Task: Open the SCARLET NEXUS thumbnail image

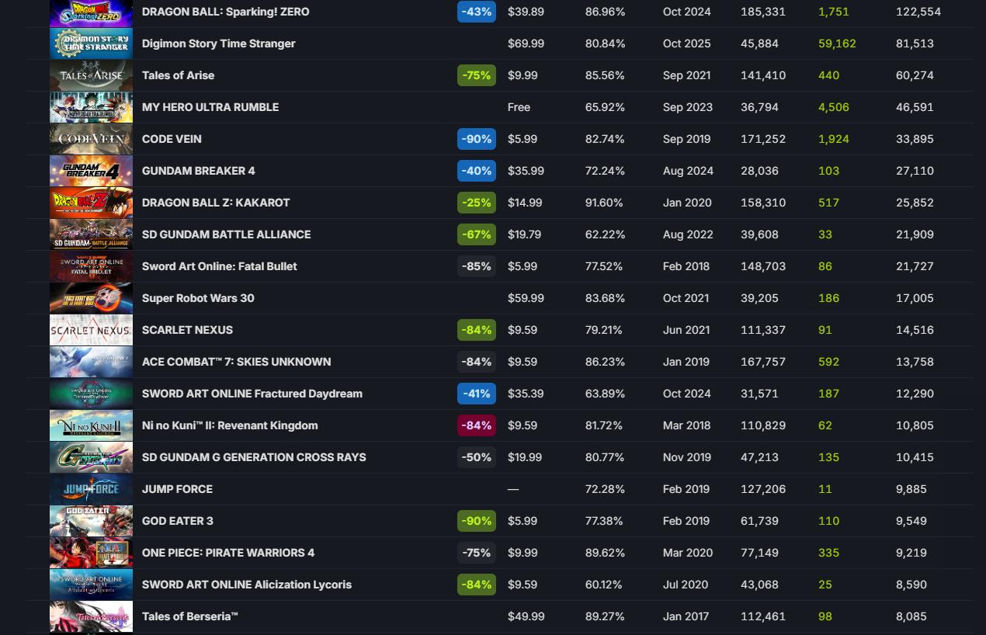Action: pyautogui.click(x=91, y=330)
